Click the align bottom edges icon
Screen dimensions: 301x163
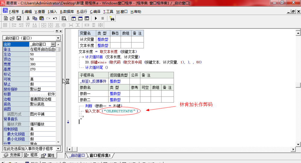pos(35,25)
